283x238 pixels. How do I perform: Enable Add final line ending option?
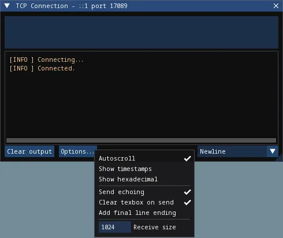(x=144, y=213)
